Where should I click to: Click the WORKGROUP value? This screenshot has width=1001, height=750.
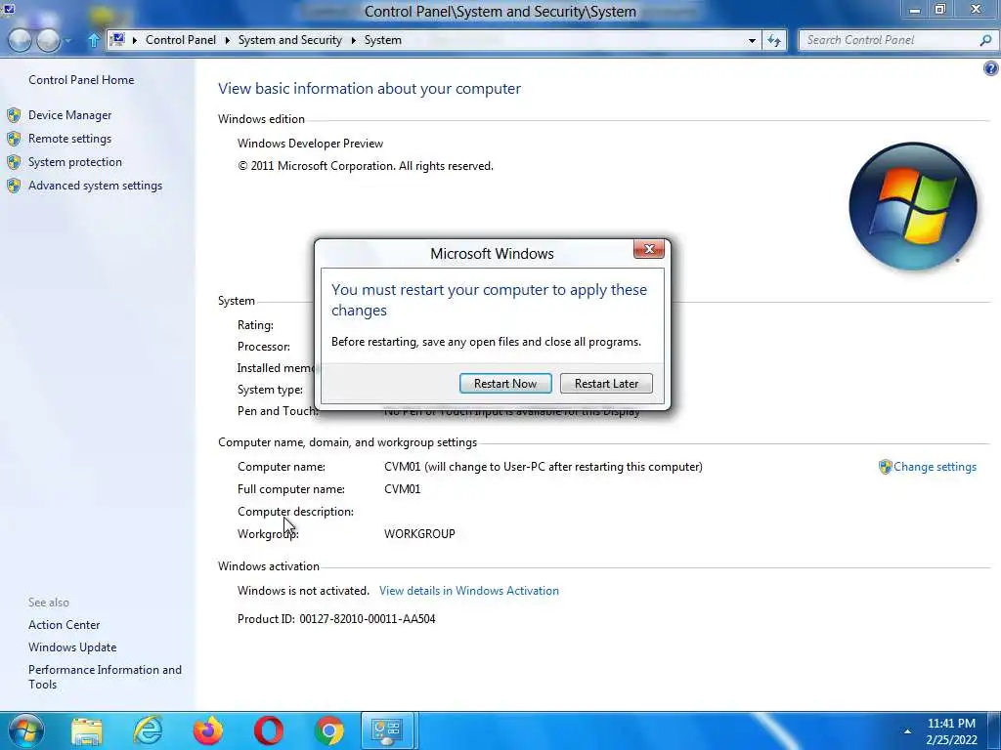tap(419, 534)
